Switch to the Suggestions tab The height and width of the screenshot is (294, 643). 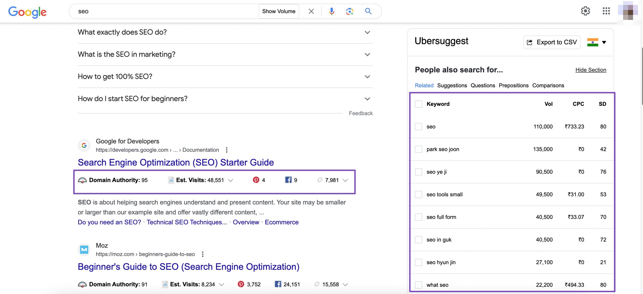tap(452, 85)
